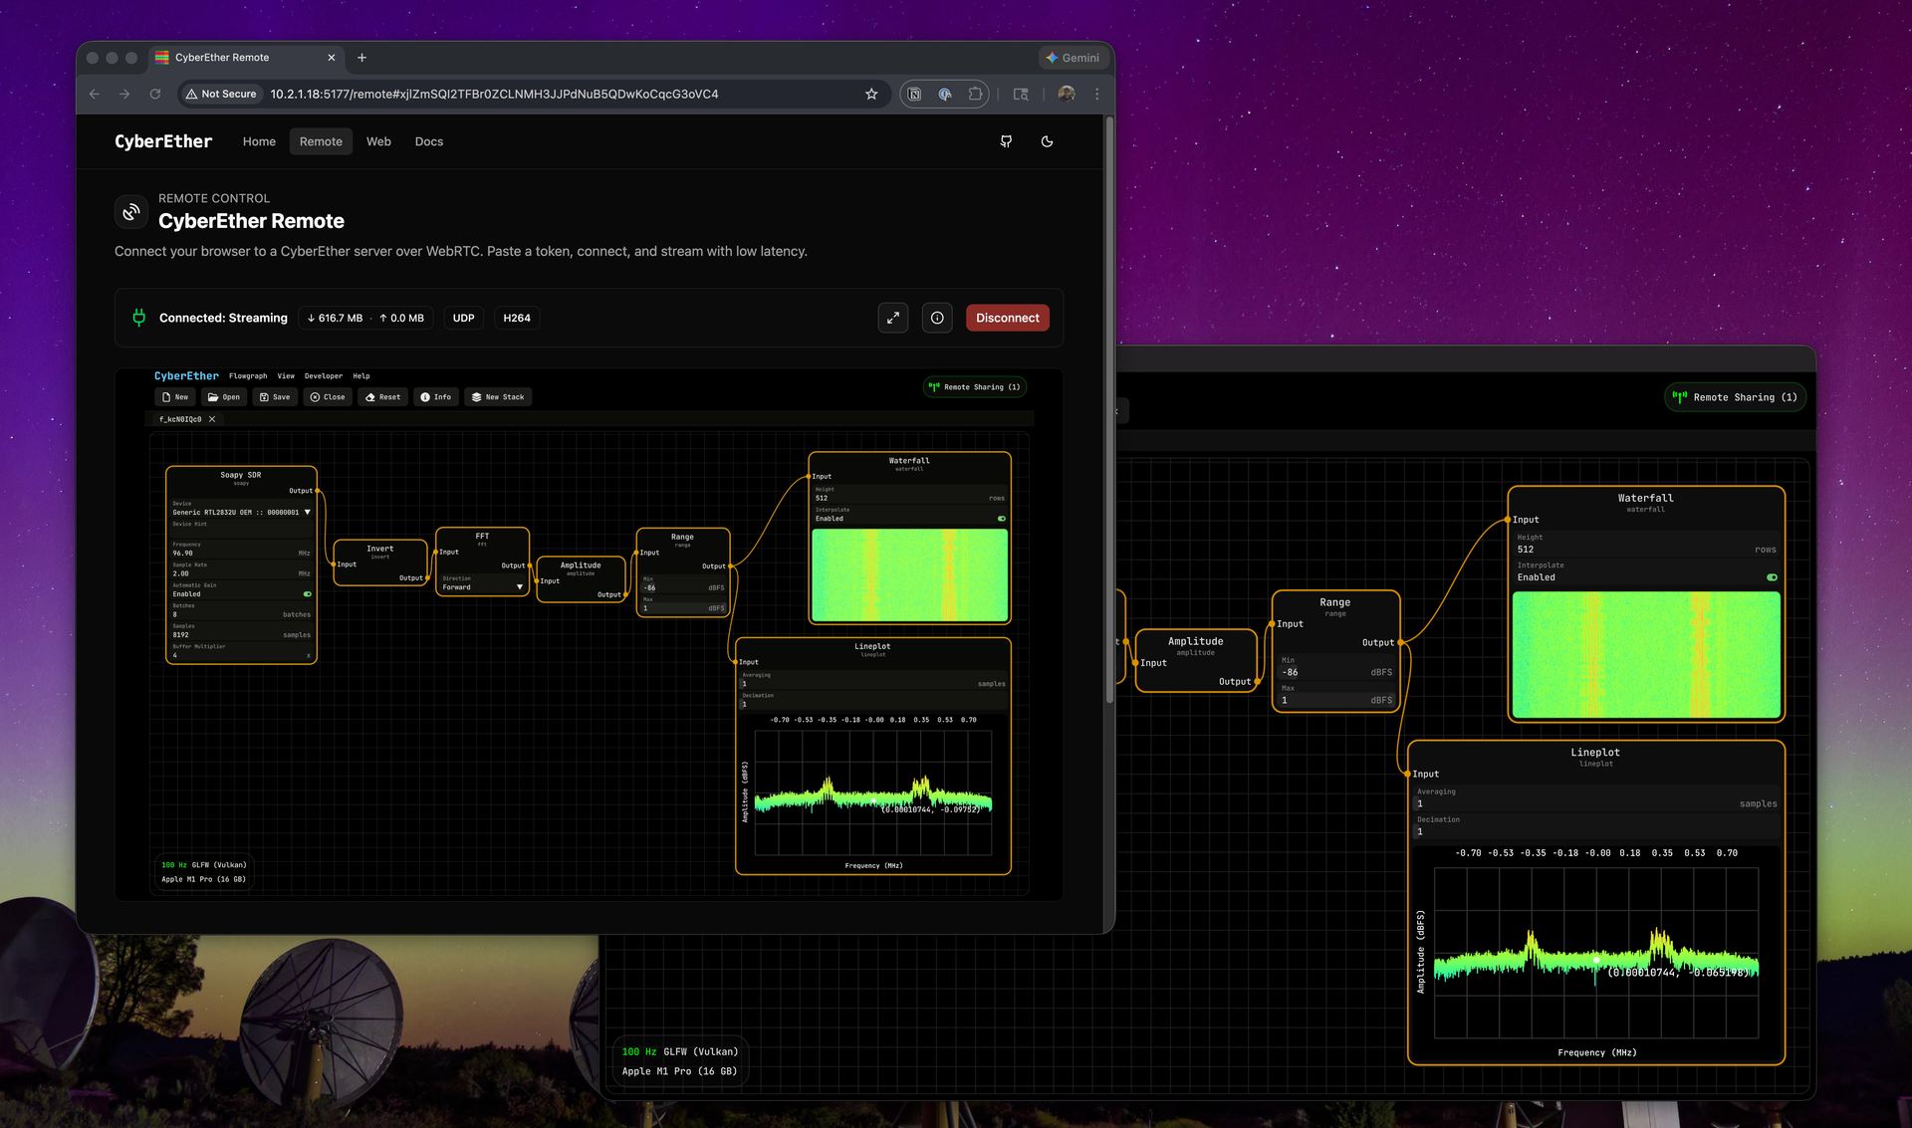Switch to the Docs navigation tab
Image resolution: width=1912 pixels, height=1128 pixels.
tap(428, 141)
